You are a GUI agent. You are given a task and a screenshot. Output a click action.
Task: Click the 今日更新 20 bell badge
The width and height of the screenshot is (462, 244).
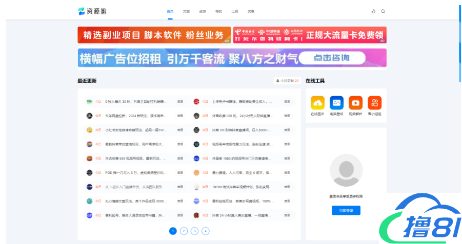coord(287,81)
